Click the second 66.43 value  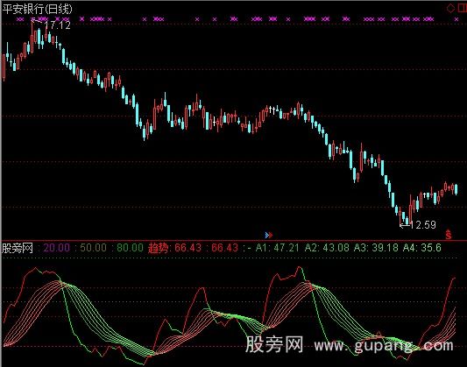(225, 248)
